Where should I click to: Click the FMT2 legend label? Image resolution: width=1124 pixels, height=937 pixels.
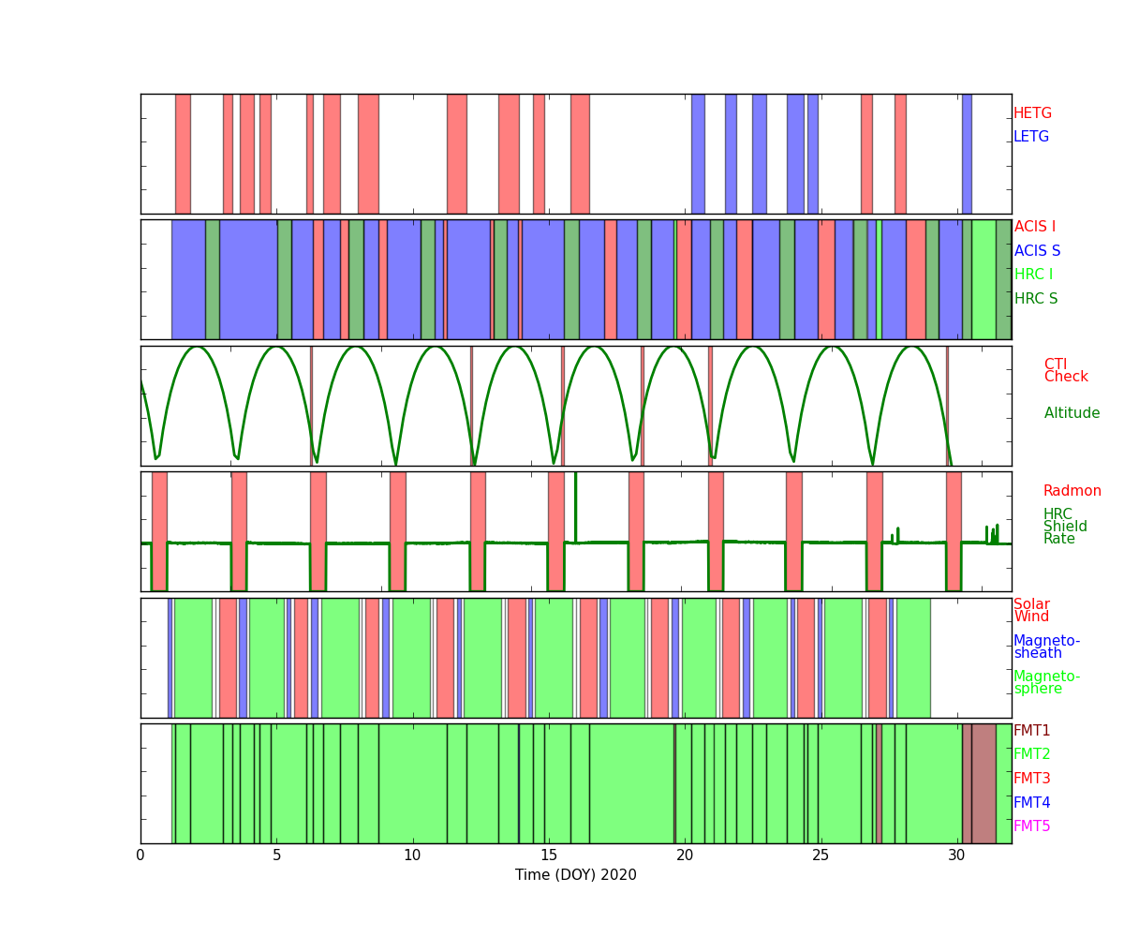[x=1031, y=754]
